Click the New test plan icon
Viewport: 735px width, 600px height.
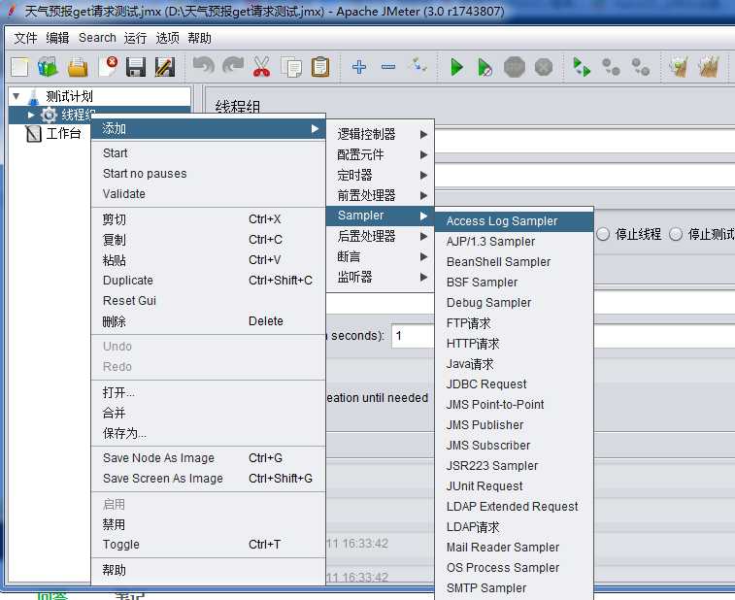[19, 67]
